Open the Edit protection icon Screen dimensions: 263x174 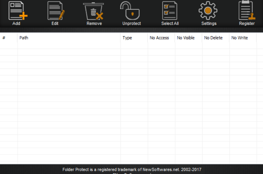(56, 10)
